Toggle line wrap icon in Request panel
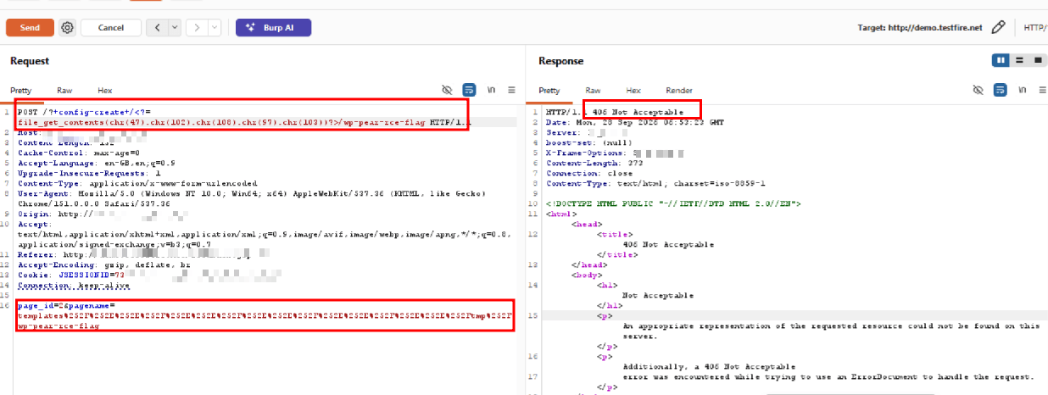The height and width of the screenshot is (395, 1048). pos(469,90)
